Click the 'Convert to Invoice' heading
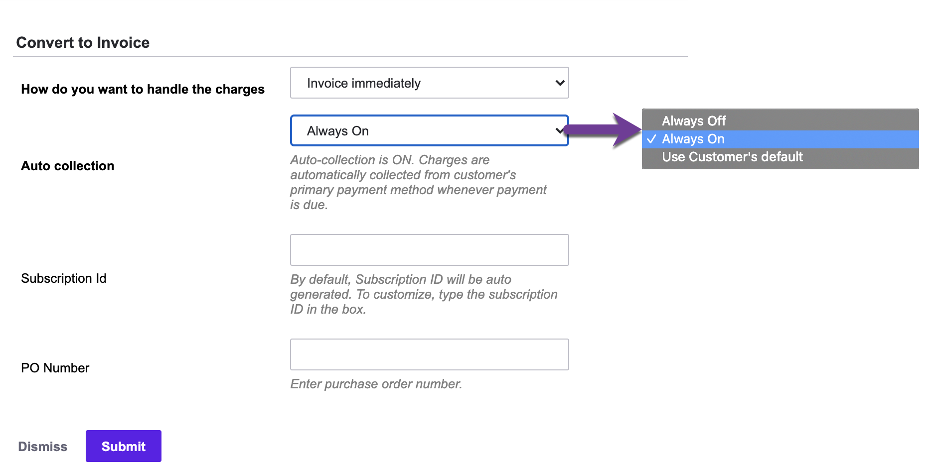 (83, 43)
